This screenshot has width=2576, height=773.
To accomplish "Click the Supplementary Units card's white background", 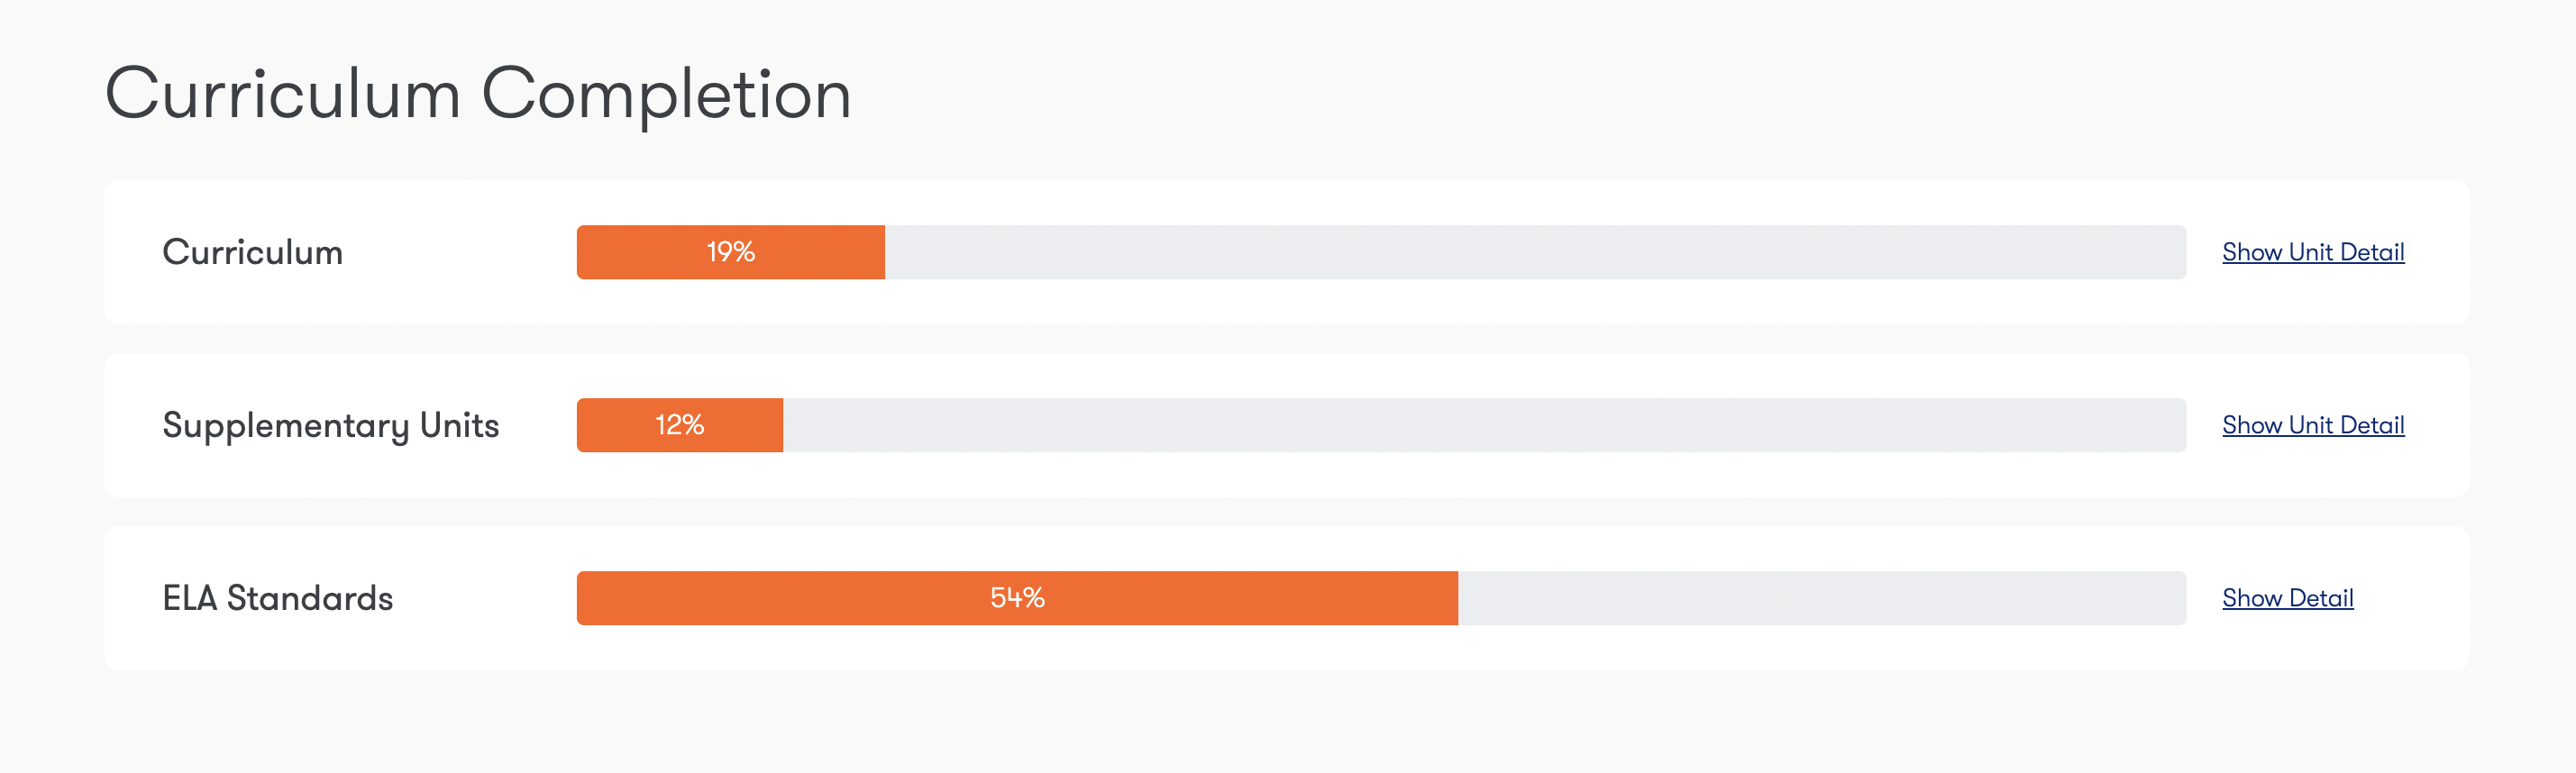I will point(1286,474).
